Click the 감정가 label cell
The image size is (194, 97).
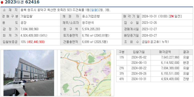click(x=10, y=29)
